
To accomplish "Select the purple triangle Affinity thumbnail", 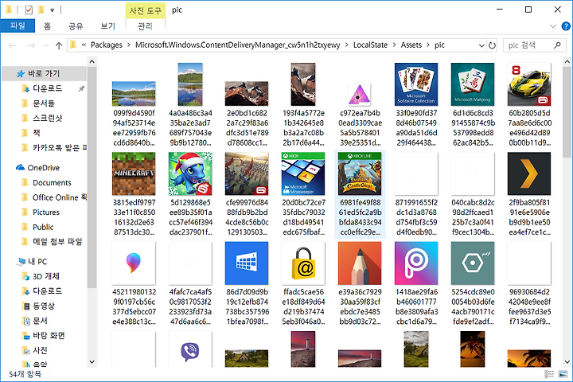I will pyautogui.click(x=360, y=95).
